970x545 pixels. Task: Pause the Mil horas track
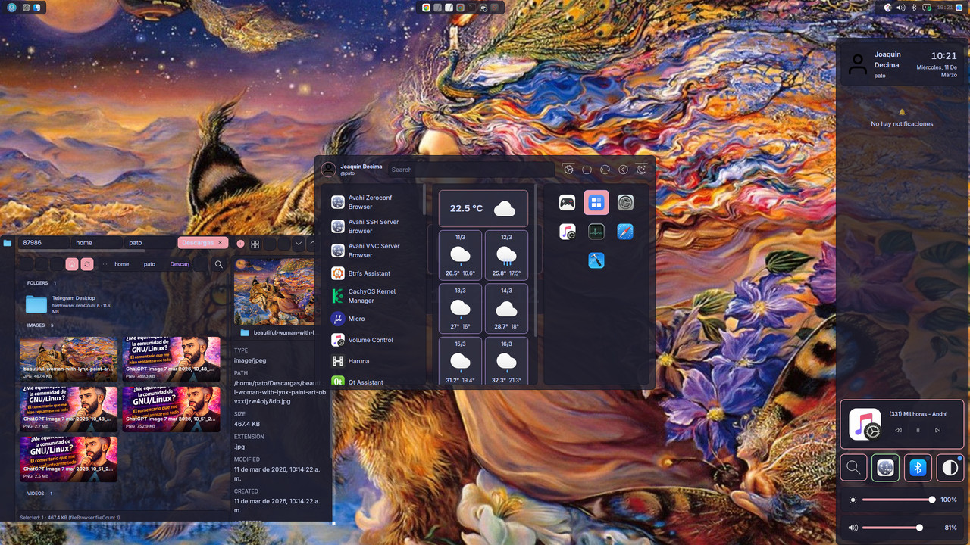pos(918,430)
